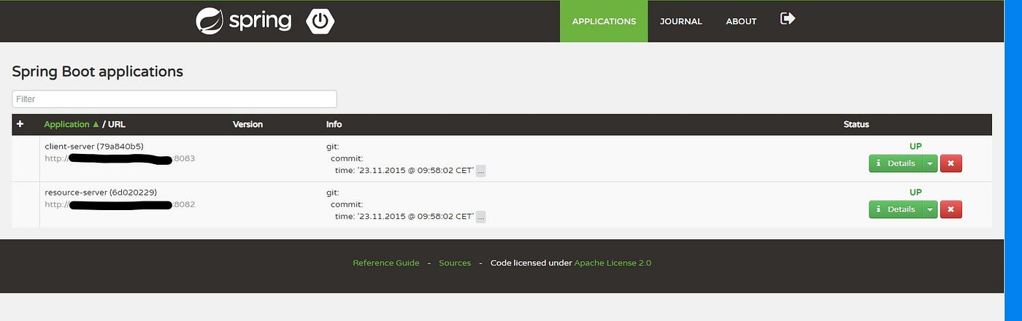Click the logout arrow icon
The image size is (1022, 321).
788,18
